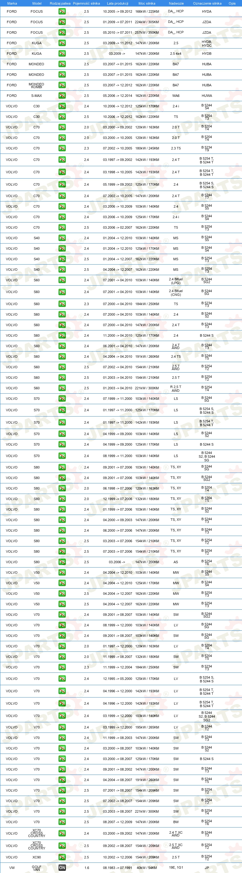Select the '2.4 Bifuel (LPG)' body cell
The width and height of the screenshot is (242, 873).
point(176,281)
